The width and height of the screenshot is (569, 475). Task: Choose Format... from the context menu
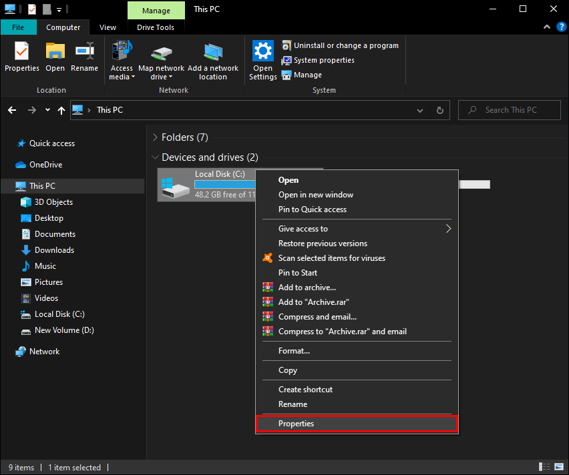294,351
